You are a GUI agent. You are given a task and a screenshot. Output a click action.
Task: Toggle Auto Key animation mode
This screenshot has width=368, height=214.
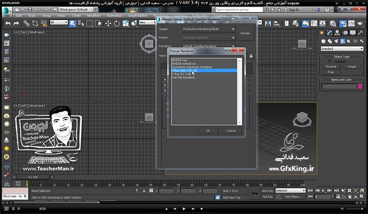(268, 191)
